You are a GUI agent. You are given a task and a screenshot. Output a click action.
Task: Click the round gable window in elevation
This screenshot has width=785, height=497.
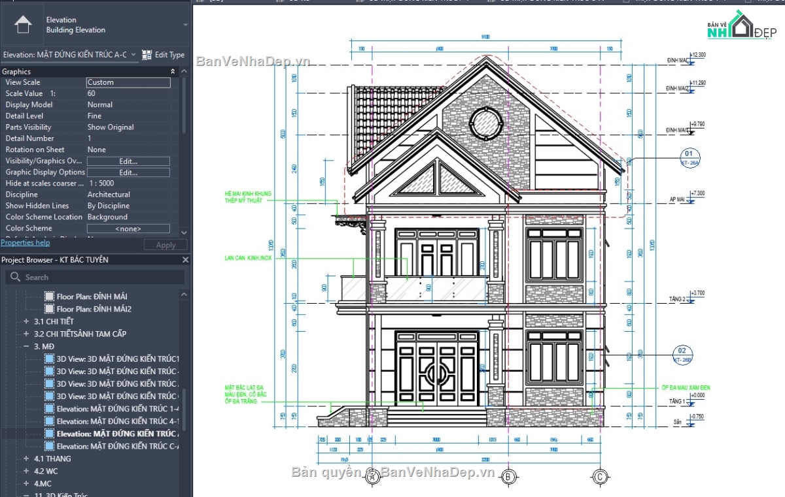[485, 123]
